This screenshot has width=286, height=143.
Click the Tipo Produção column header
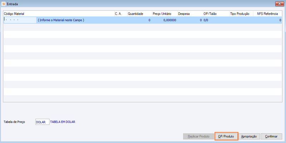coord(241,14)
